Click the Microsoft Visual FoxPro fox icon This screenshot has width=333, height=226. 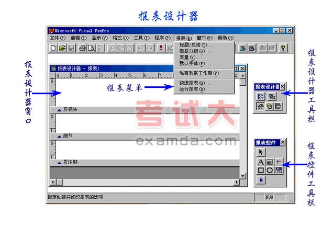[x=51, y=31]
